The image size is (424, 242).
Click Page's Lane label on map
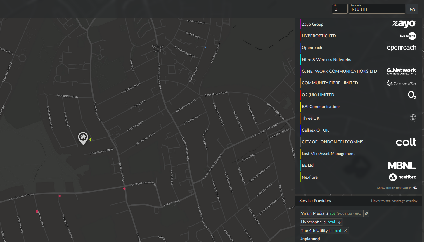[x=172, y=203]
